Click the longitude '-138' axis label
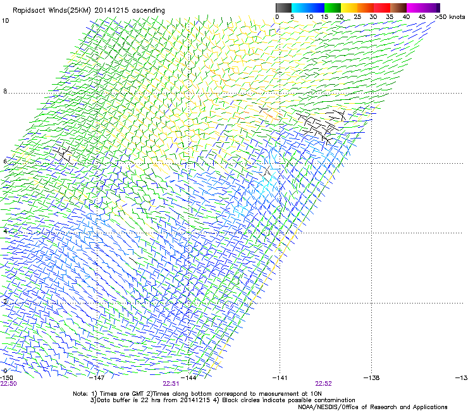Image resolution: width=468 pixels, height=411 pixels. point(372,378)
